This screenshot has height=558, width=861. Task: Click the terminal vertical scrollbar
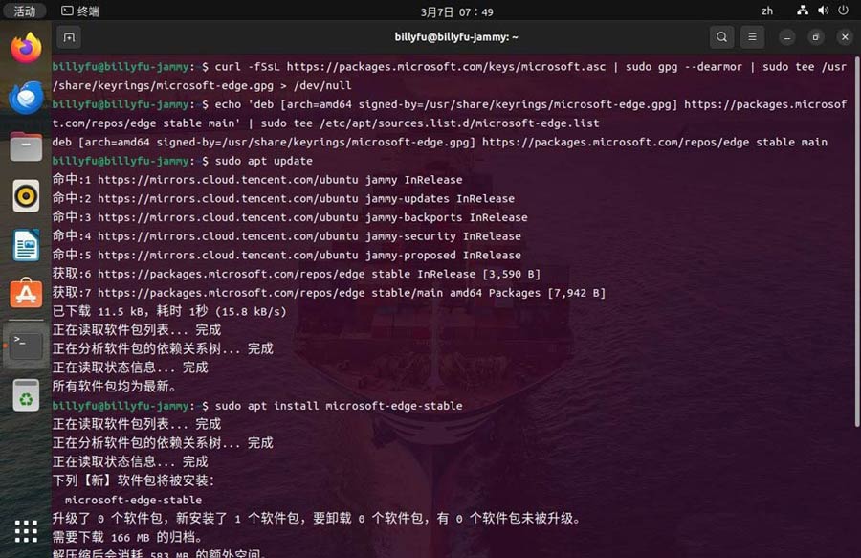857,241
